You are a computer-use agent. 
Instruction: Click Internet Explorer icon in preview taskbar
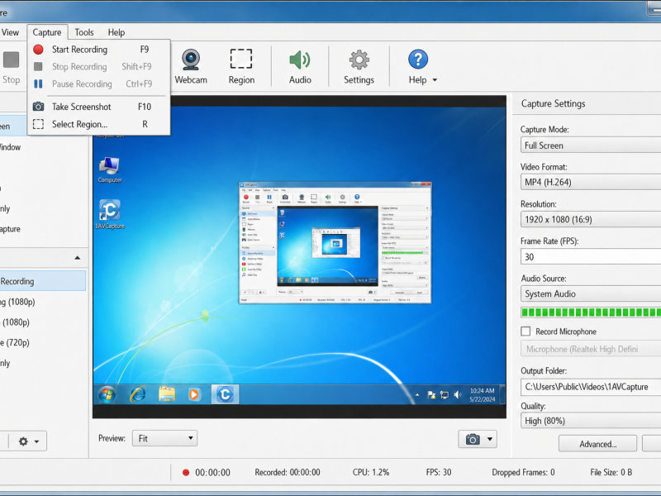[x=138, y=394]
